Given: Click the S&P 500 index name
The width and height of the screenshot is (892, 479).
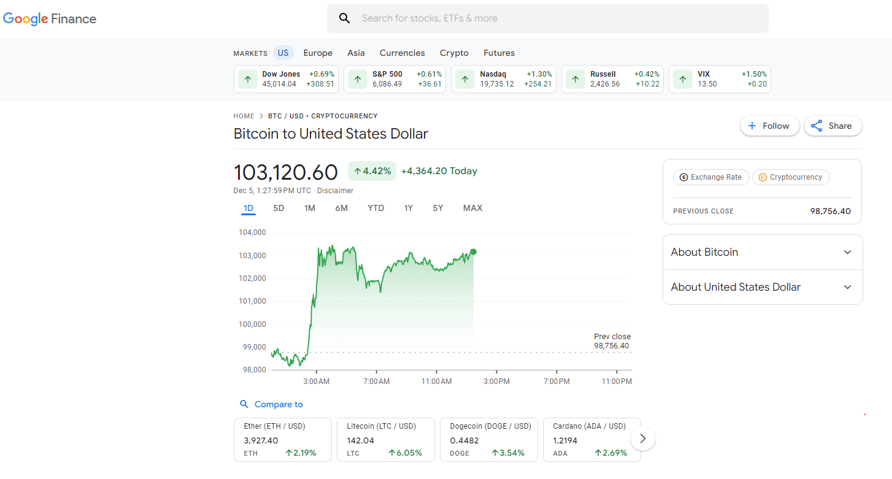Looking at the screenshot, I should tap(387, 74).
